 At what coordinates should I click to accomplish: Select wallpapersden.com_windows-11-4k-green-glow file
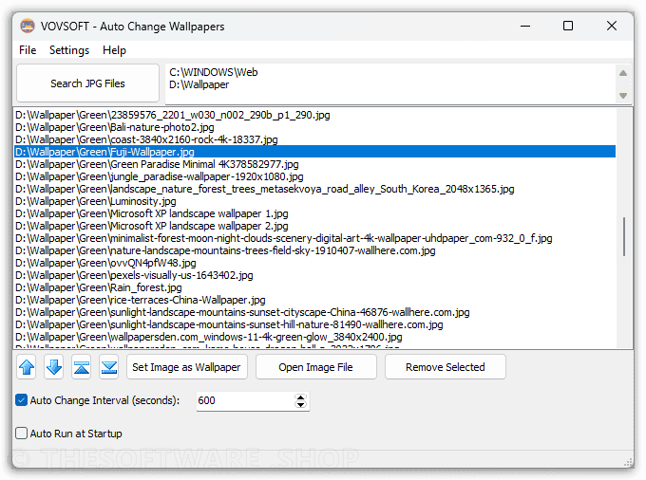[315, 337]
